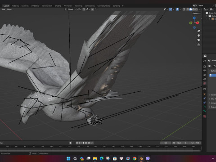This screenshot has width=216, height=162.
Task: Open the proportional editing falloff menu
Action: [95, 9]
